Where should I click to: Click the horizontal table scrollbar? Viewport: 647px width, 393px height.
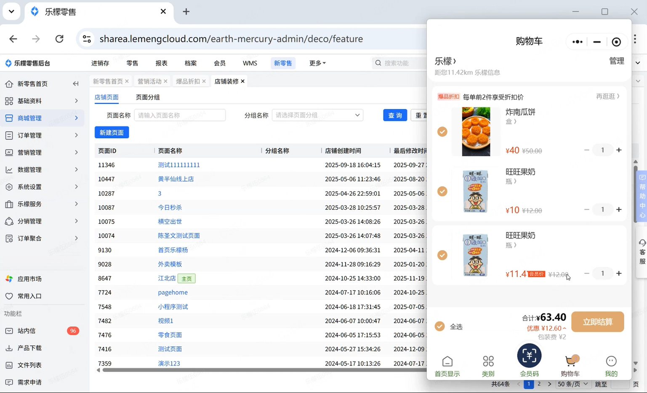click(265, 370)
